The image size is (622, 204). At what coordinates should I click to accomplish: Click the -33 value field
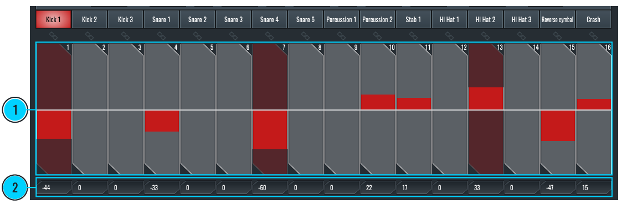tap(162, 187)
